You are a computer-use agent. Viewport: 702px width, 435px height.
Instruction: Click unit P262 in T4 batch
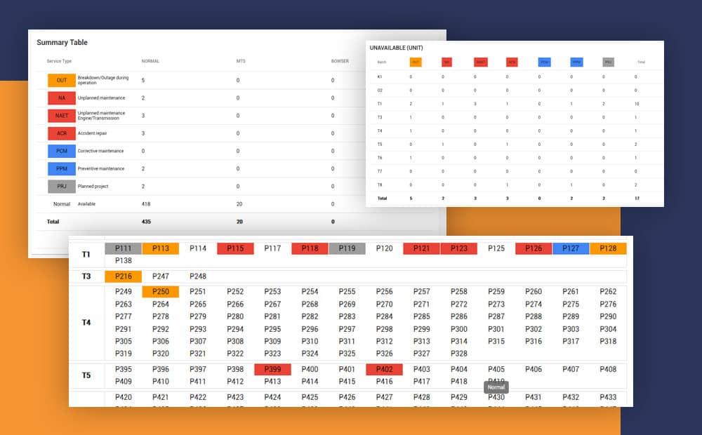[608, 292]
